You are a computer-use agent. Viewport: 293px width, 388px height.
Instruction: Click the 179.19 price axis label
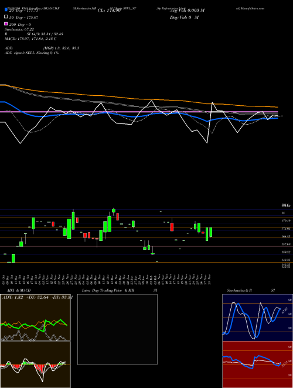[x=286, y=220]
